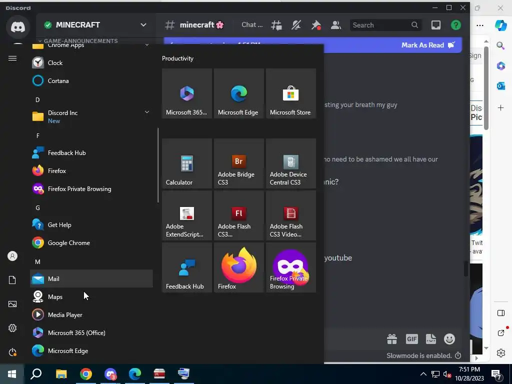This screenshot has width=512, height=384.
Task: Open Power options in Start sidebar
Action: point(12,352)
